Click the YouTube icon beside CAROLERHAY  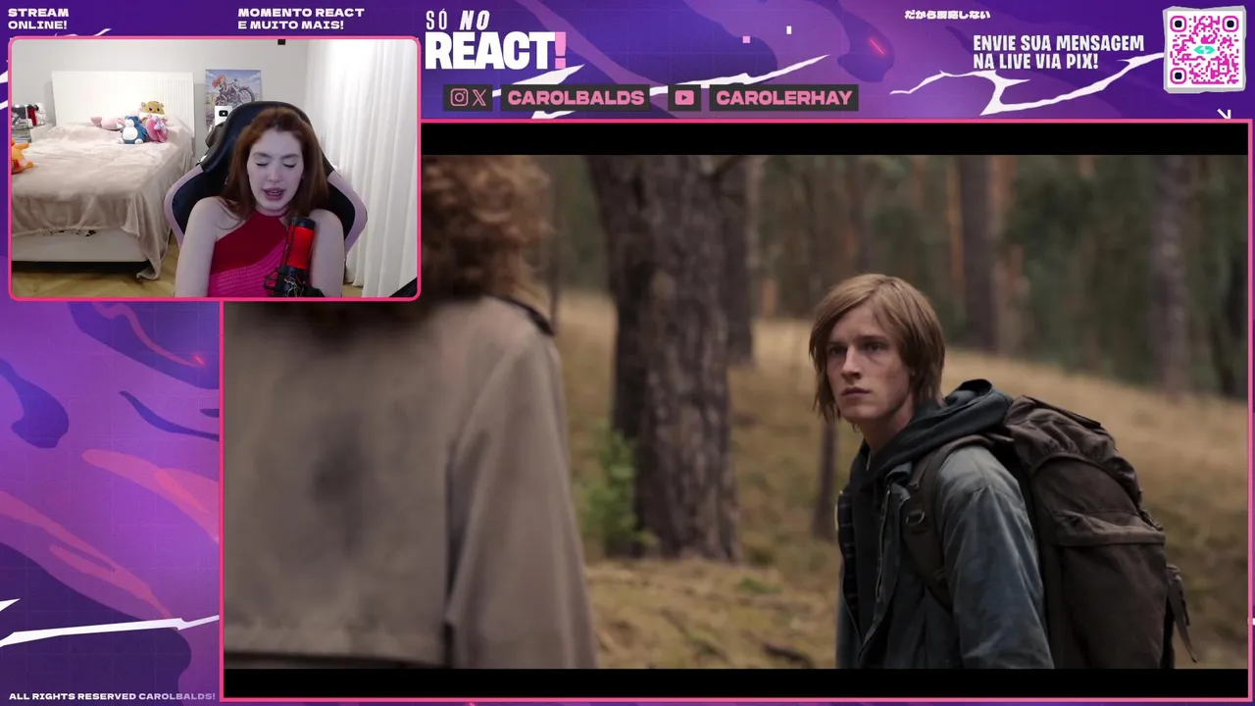(684, 97)
